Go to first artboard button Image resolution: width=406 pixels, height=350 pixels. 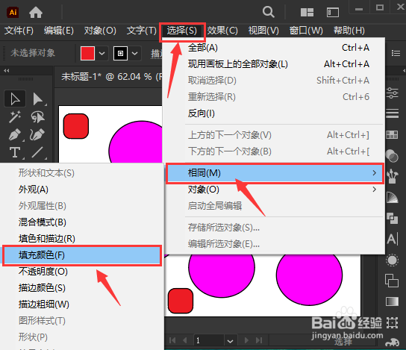pos(172,340)
